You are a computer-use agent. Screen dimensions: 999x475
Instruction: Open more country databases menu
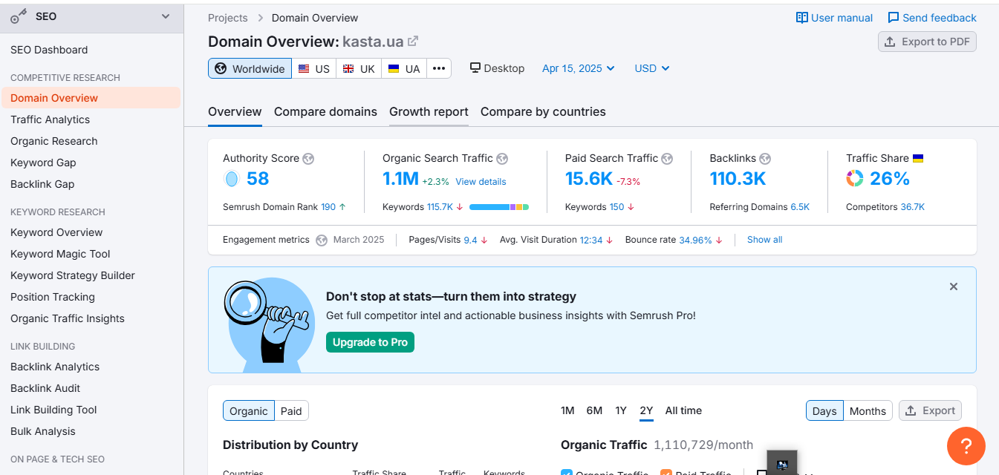[439, 68]
